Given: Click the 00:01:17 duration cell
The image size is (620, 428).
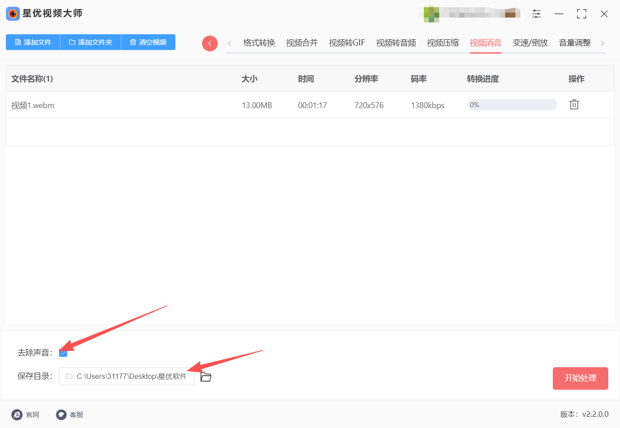Looking at the screenshot, I should pos(312,105).
